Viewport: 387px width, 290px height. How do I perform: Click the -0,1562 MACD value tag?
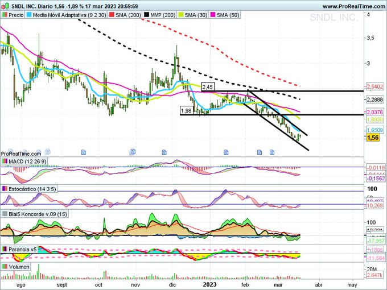376,179
